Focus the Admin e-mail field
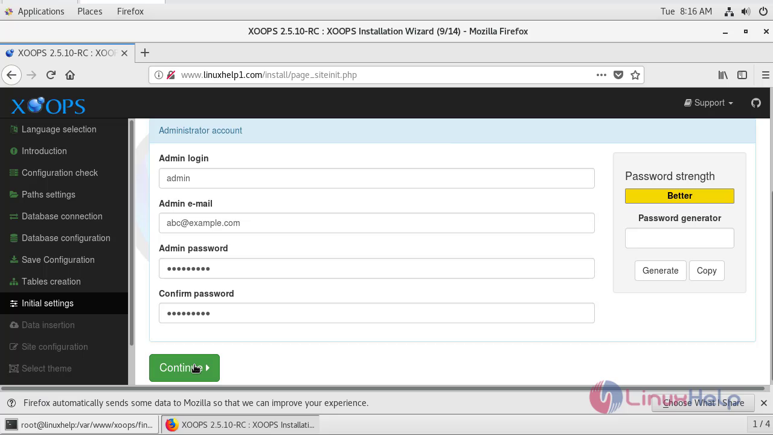This screenshot has width=773, height=435. point(377,223)
